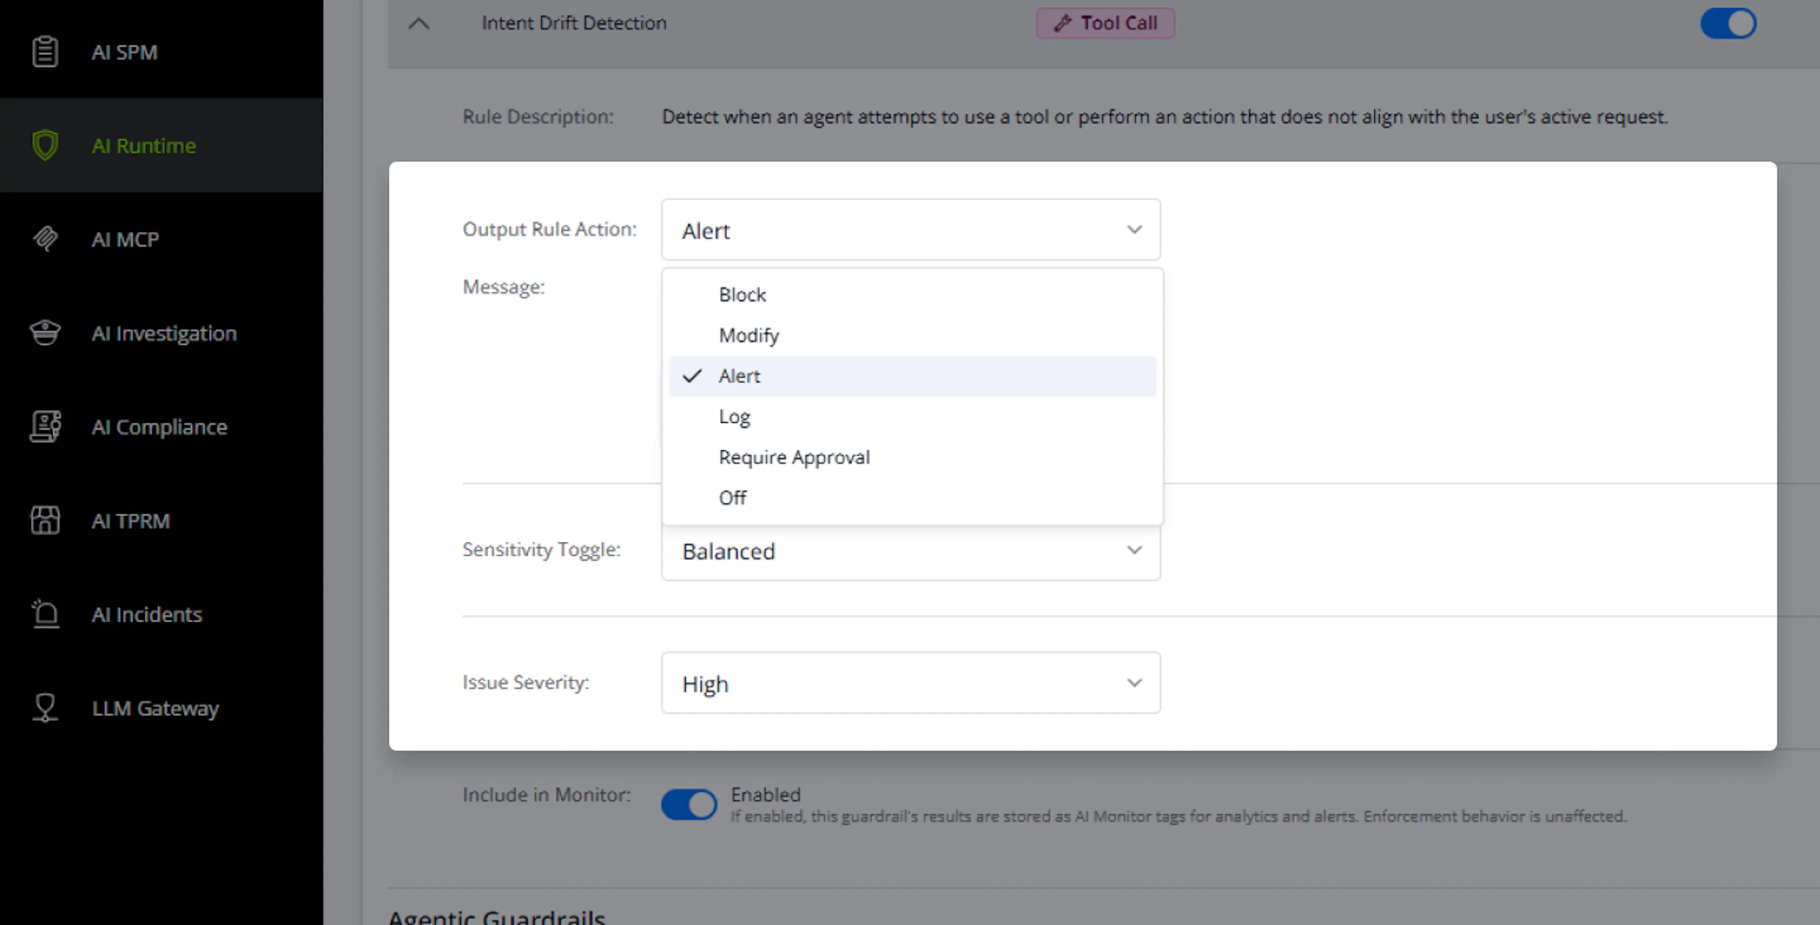Disable the Intent Drift Detection toggle

(x=1728, y=23)
